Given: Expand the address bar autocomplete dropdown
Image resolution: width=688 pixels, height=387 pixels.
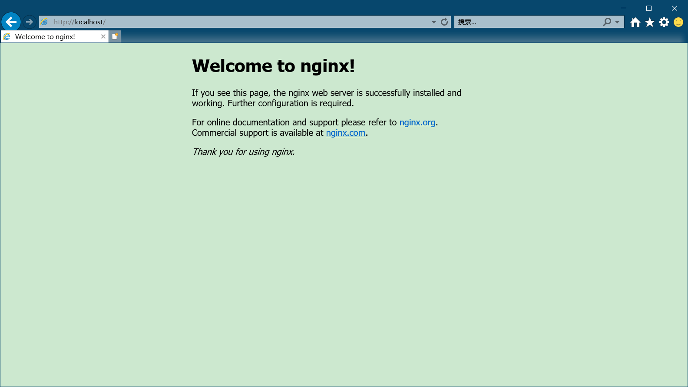Looking at the screenshot, I should point(433,22).
